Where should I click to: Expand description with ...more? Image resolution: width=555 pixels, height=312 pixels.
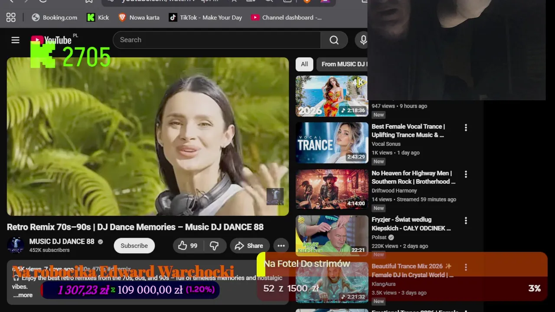pyautogui.click(x=23, y=295)
